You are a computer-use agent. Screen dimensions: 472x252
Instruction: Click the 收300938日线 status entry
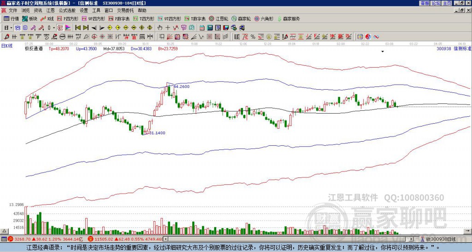(441, 239)
